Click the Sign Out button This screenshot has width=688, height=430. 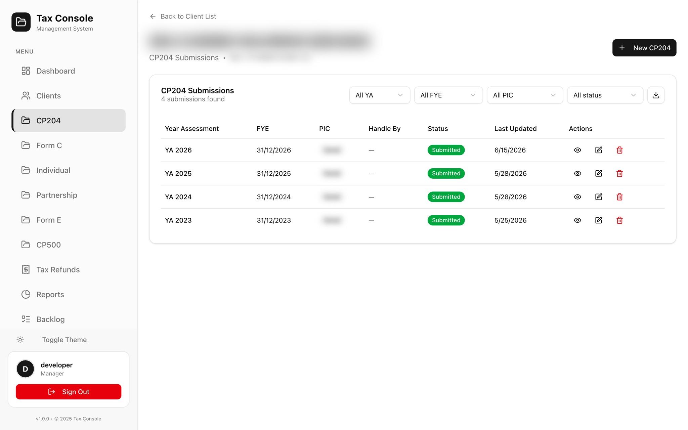69,392
